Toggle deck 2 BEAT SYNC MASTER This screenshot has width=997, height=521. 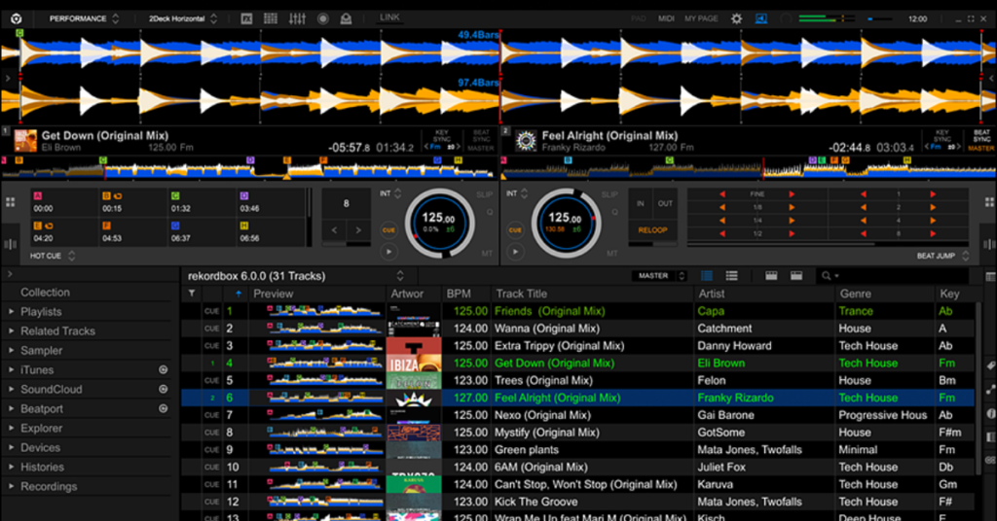click(981, 141)
